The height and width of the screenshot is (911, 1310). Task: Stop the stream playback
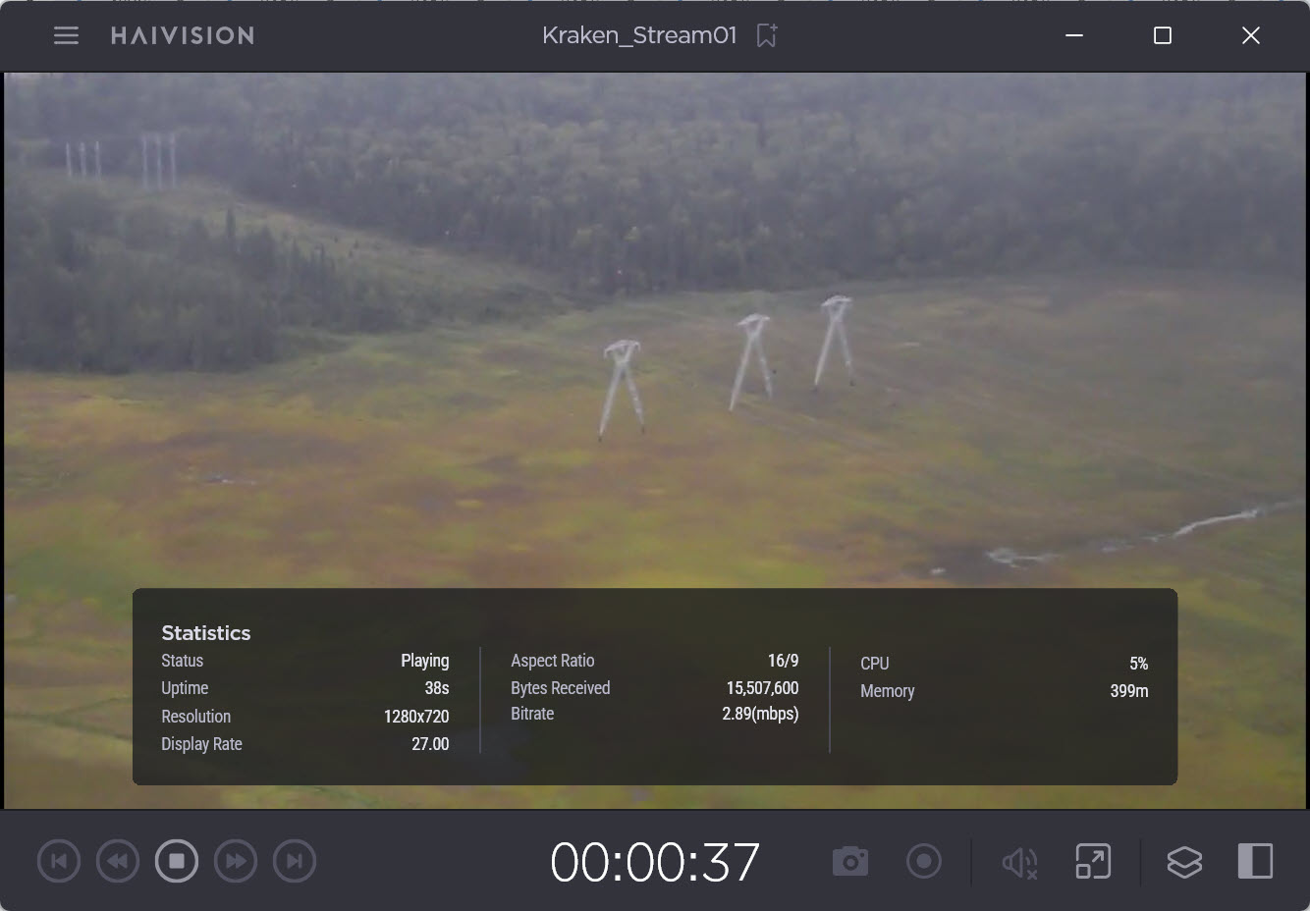pos(177,862)
